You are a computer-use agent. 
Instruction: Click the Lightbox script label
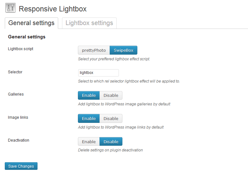click(21, 49)
